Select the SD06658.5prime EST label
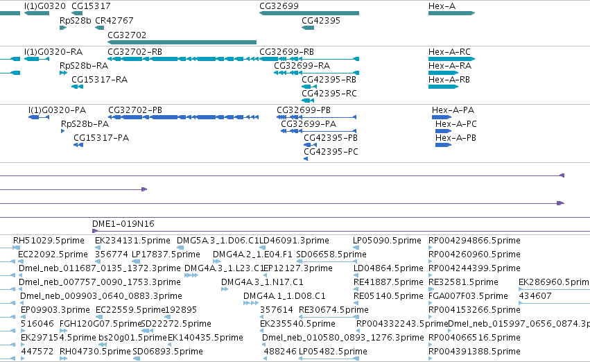The height and width of the screenshot is (362, 590). coord(331,255)
